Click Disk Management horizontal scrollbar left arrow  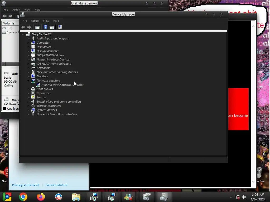3,64
